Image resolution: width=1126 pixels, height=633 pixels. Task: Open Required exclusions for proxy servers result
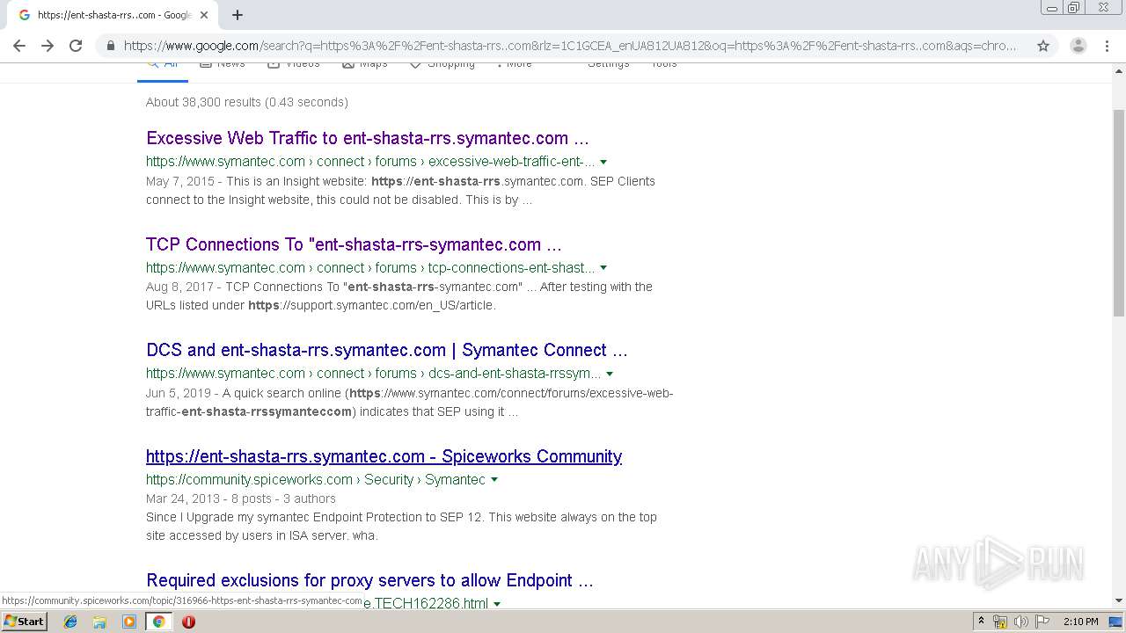coord(369,580)
